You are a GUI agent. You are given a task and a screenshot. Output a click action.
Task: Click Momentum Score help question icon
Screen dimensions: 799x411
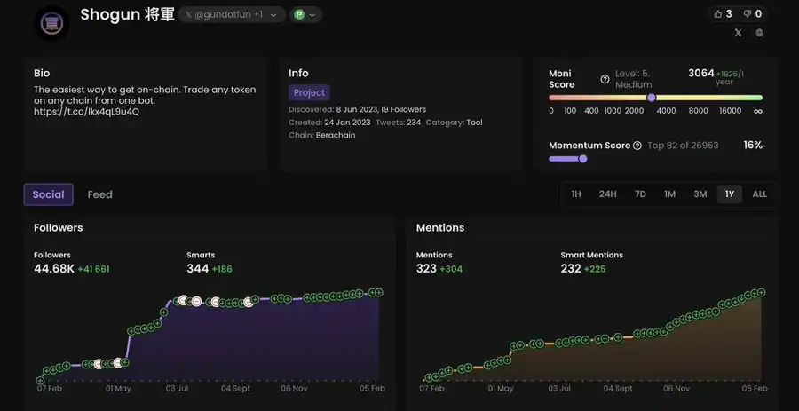[637, 146]
